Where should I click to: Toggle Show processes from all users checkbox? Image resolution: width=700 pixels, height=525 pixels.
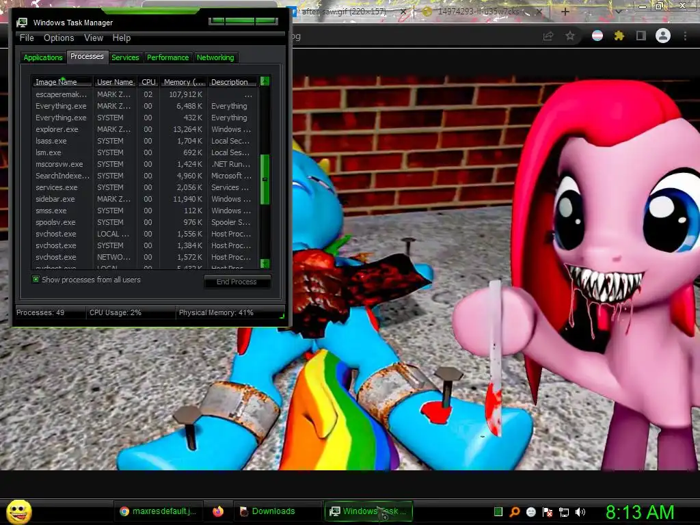pyautogui.click(x=36, y=280)
